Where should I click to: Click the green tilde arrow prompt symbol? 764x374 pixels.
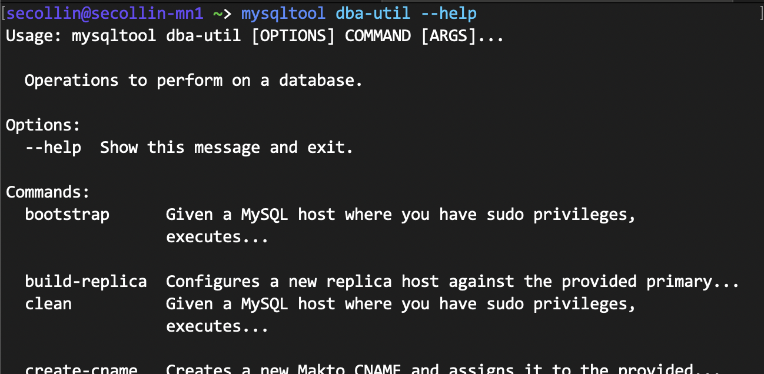click(222, 14)
